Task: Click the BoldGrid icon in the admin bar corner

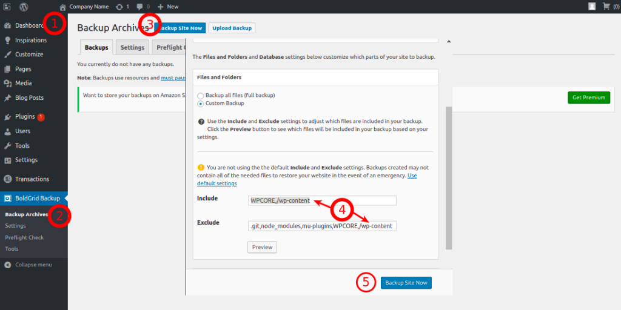Action: tap(7, 7)
